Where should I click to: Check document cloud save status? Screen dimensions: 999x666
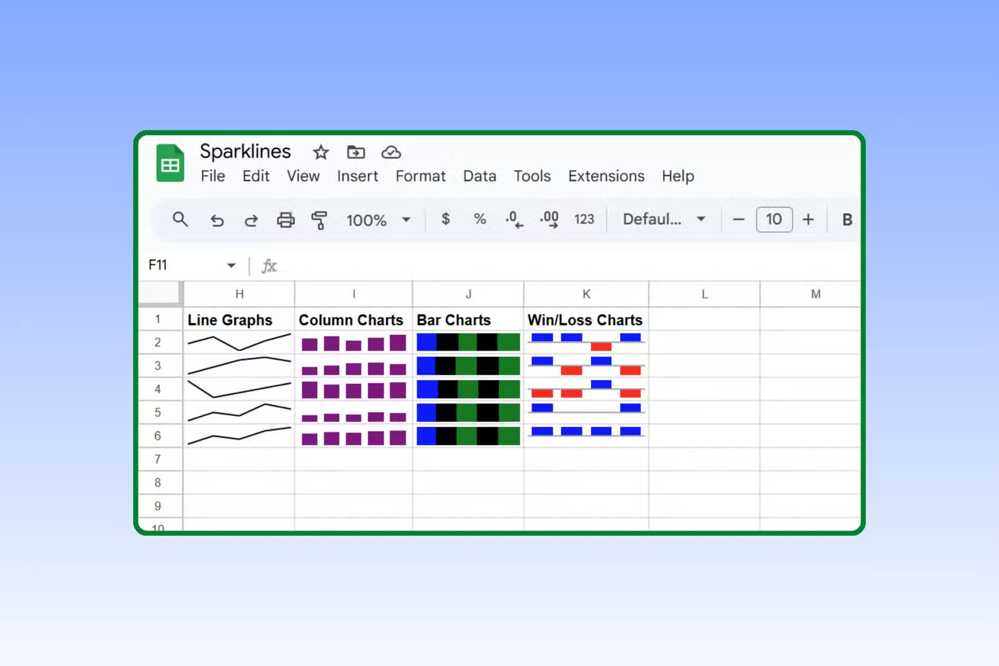click(x=391, y=153)
